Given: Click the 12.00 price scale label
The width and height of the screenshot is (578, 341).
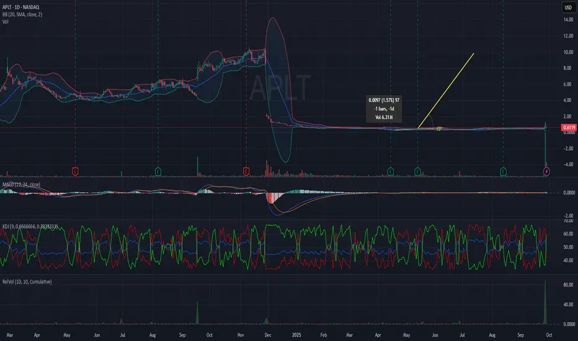Looking at the screenshot, I should tap(568, 36).
